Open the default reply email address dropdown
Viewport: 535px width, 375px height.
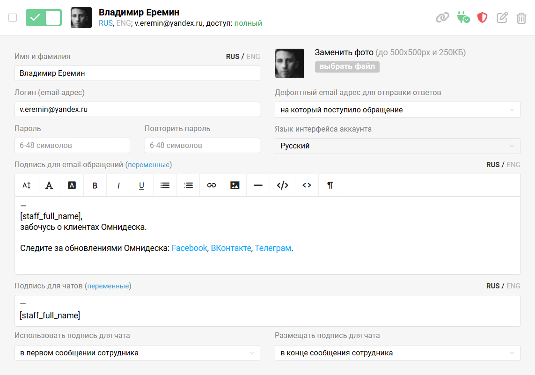[397, 110]
